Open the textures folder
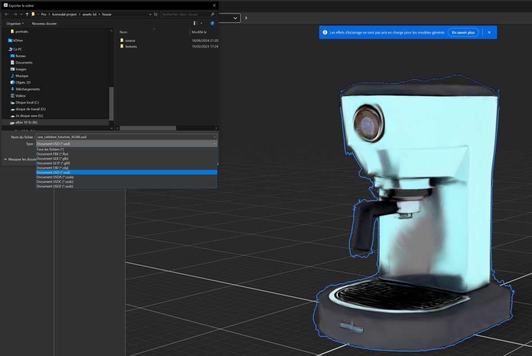The image size is (532, 356). click(131, 47)
